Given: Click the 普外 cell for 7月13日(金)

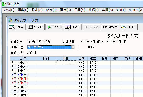Looking at the screenshot, I should 105,71.
